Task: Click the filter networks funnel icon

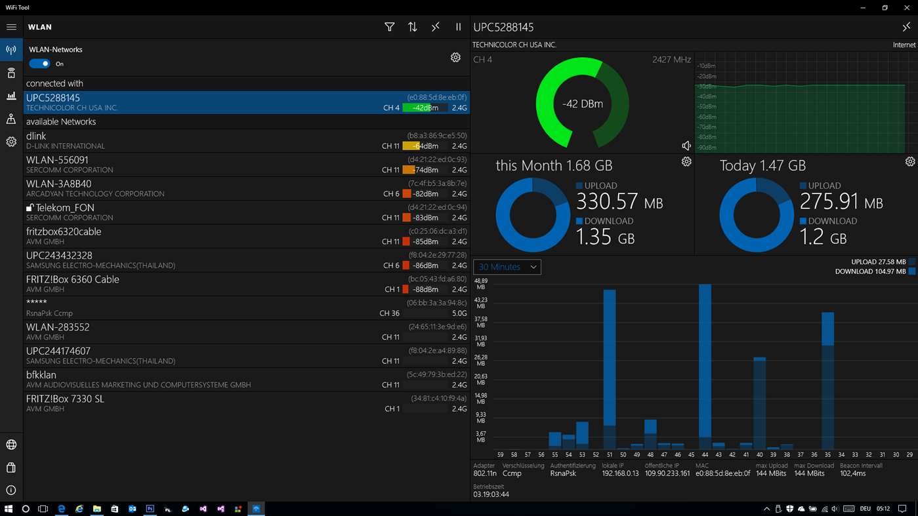Action: 389,27
